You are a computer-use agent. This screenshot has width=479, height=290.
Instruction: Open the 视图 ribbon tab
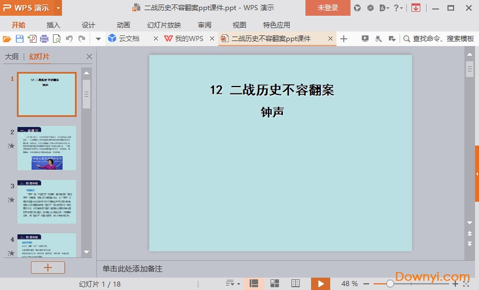tap(239, 25)
